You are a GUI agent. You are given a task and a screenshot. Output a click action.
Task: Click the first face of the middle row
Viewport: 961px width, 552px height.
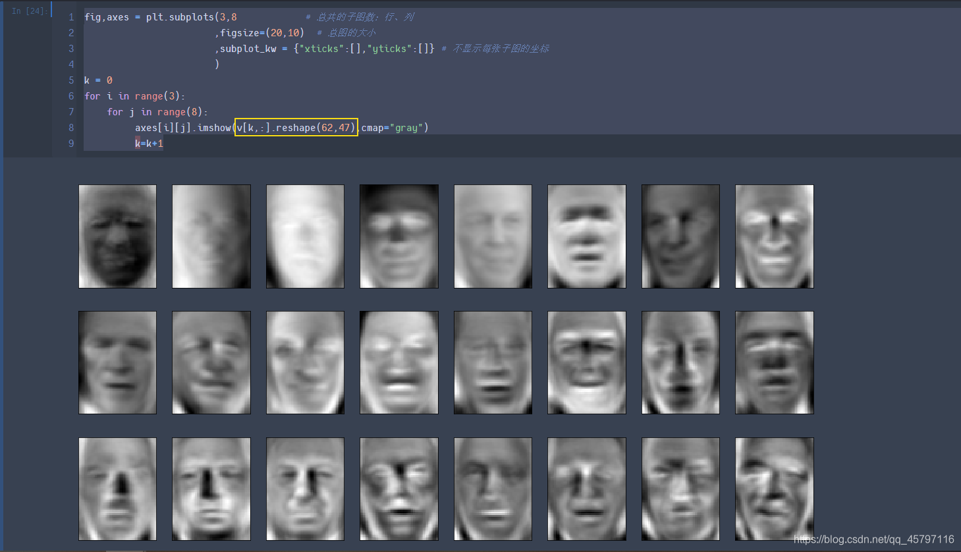[x=117, y=362]
